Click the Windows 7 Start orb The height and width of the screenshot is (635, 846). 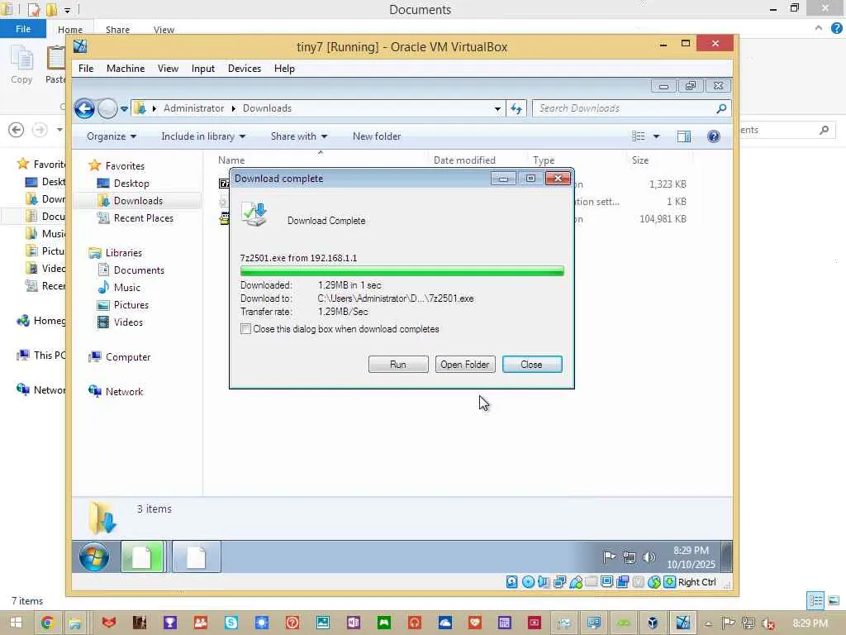[94, 556]
